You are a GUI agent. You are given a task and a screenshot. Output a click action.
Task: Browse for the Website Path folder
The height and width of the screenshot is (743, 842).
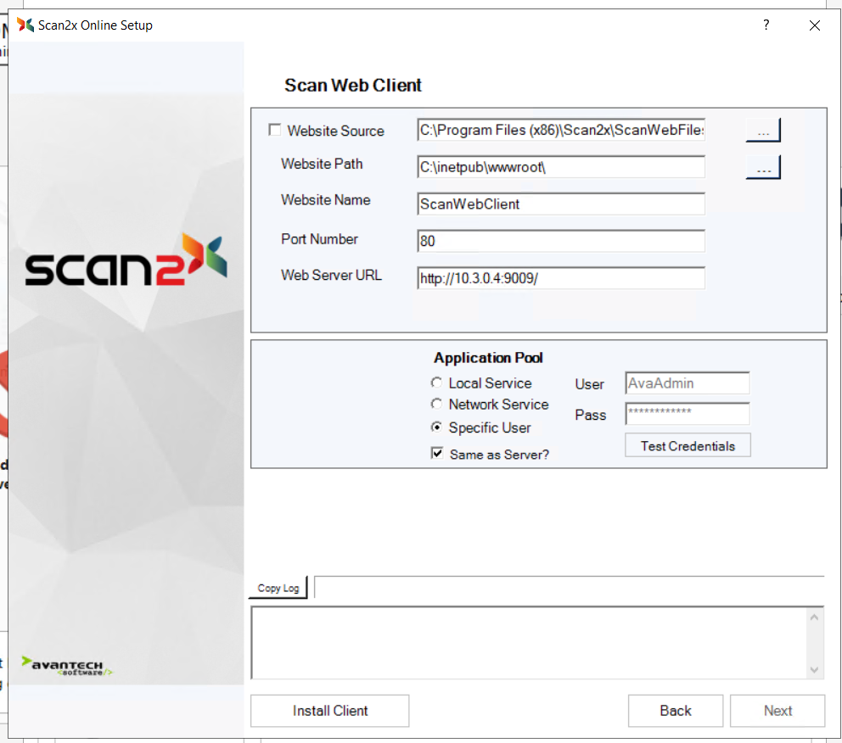pyautogui.click(x=762, y=168)
